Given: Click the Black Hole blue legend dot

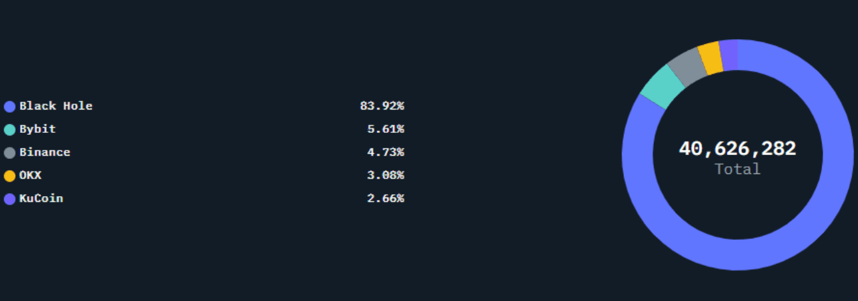Looking at the screenshot, I should (x=10, y=106).
